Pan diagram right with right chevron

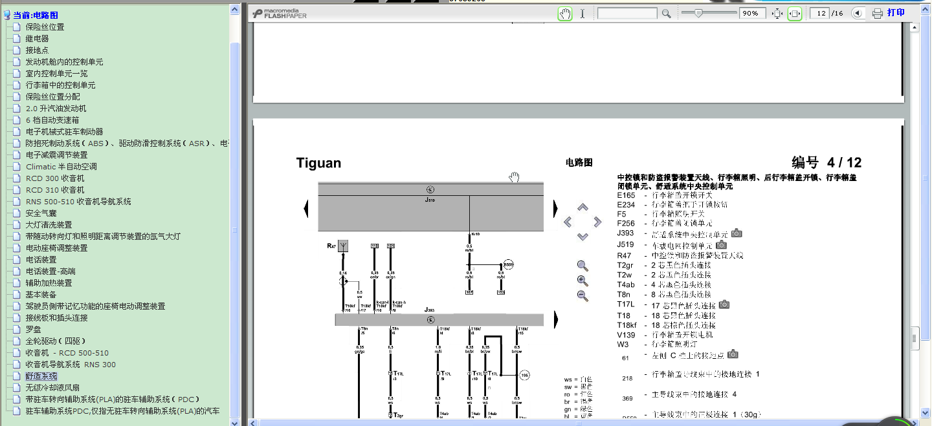(597, 222)
